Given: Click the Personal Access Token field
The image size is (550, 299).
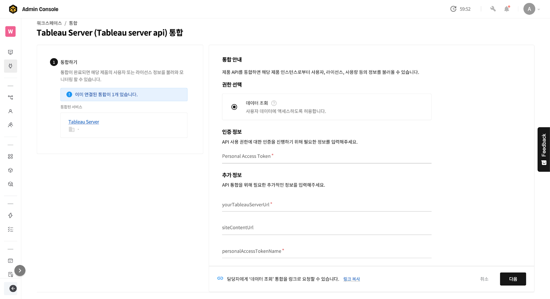Looking at the screenshot, I should point(327,157).
